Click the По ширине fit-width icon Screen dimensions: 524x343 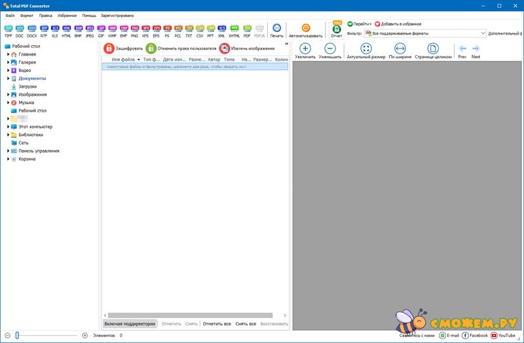(x=400, y=48)
